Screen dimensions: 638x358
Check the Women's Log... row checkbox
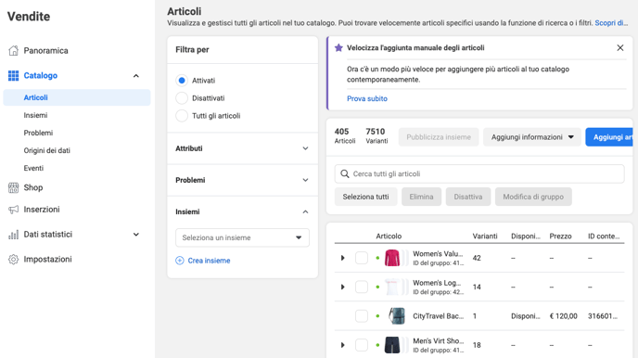[362, 287]
